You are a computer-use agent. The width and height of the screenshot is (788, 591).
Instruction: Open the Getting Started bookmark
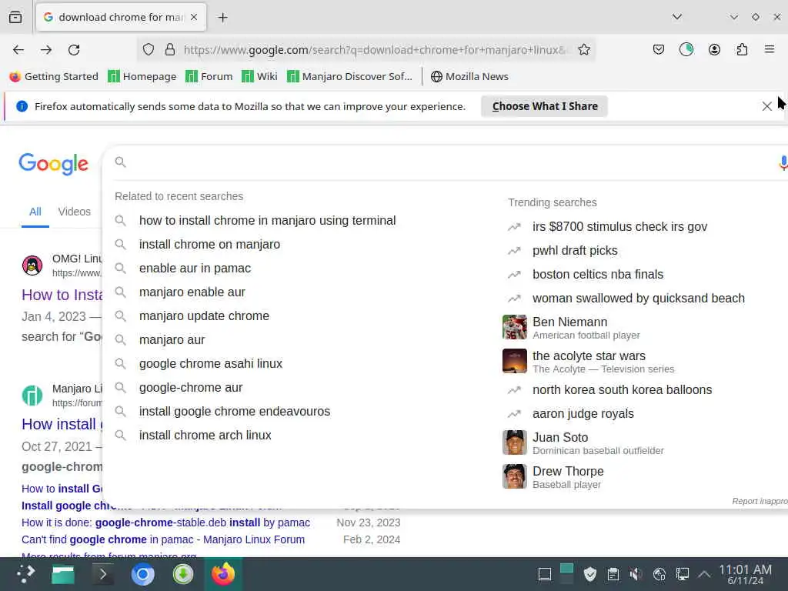pos(54,76)
